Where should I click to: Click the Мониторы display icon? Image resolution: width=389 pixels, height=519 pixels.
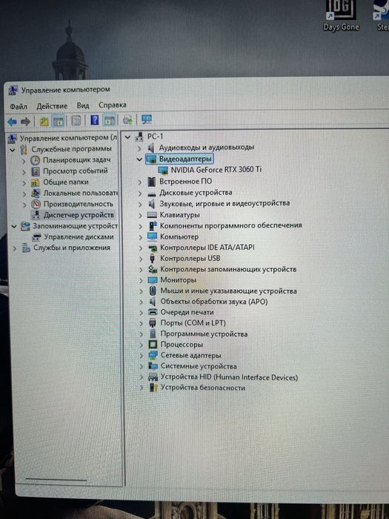153,280
